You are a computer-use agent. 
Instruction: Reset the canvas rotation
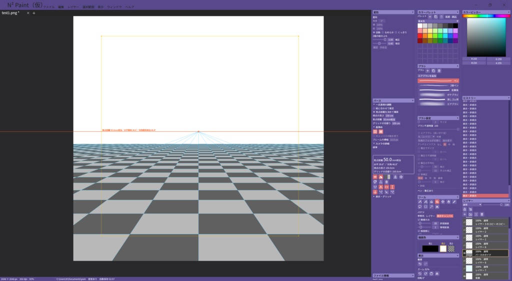pyautogui.click(x=431, y=274)
